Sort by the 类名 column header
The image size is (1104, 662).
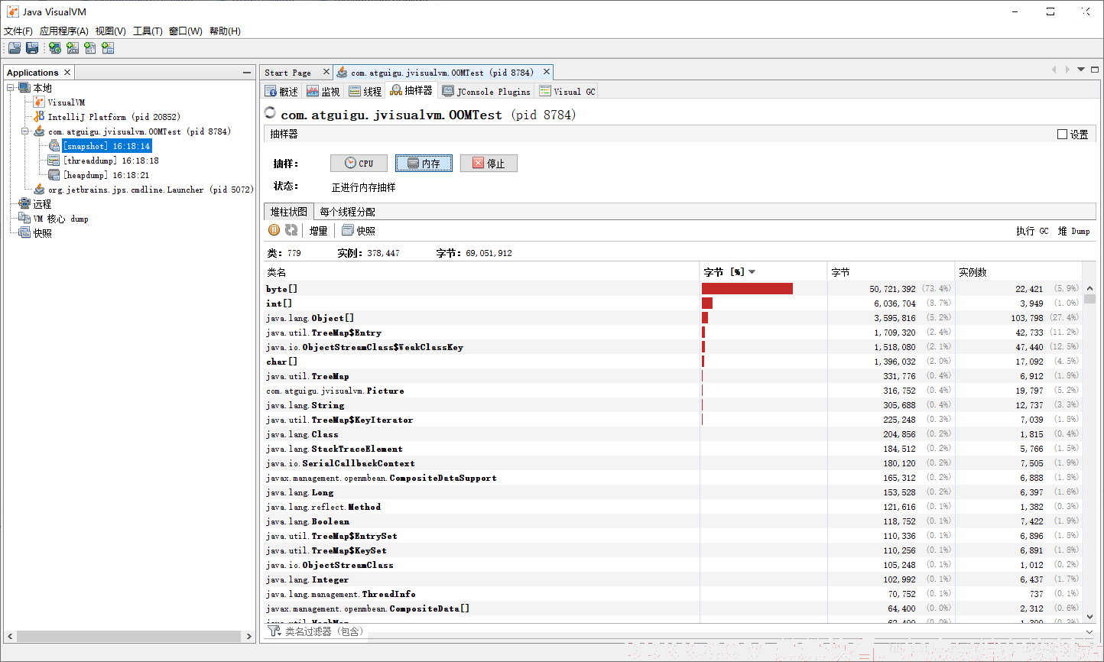(x=482, y=272)
